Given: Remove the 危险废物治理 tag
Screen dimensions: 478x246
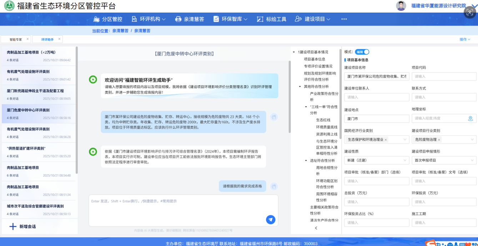Looking at the screenshot, I should click(x=439, y=140).
